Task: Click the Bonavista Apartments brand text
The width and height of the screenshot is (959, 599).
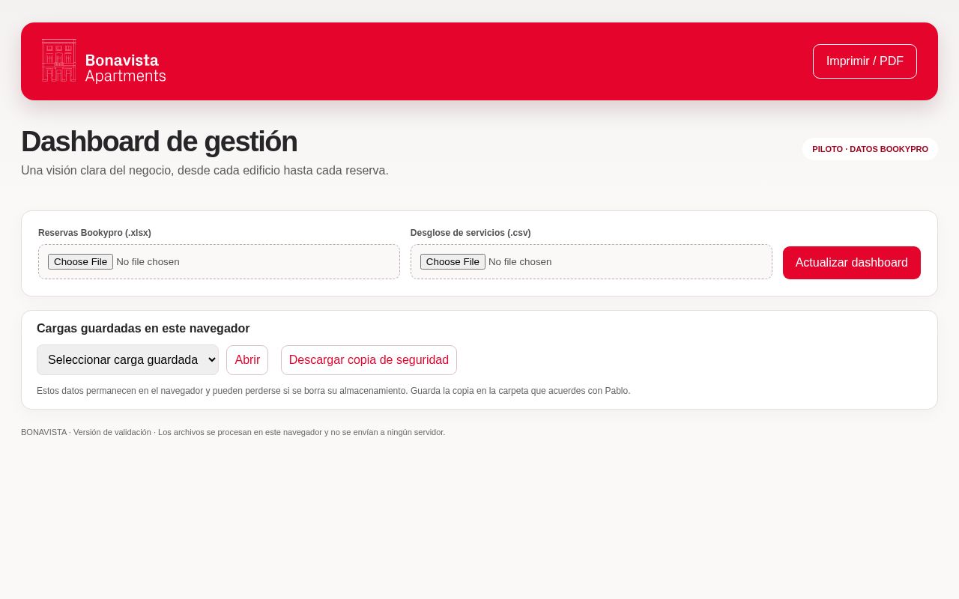Action: (125, 68)
